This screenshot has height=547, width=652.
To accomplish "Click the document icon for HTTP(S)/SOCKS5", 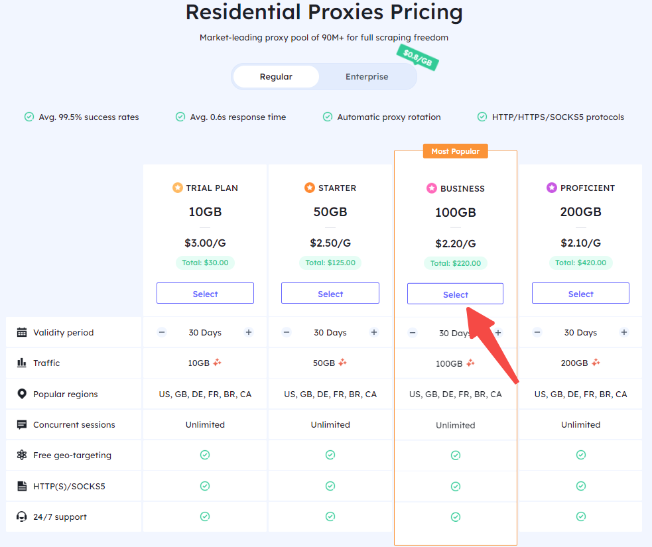I will 22,486.
